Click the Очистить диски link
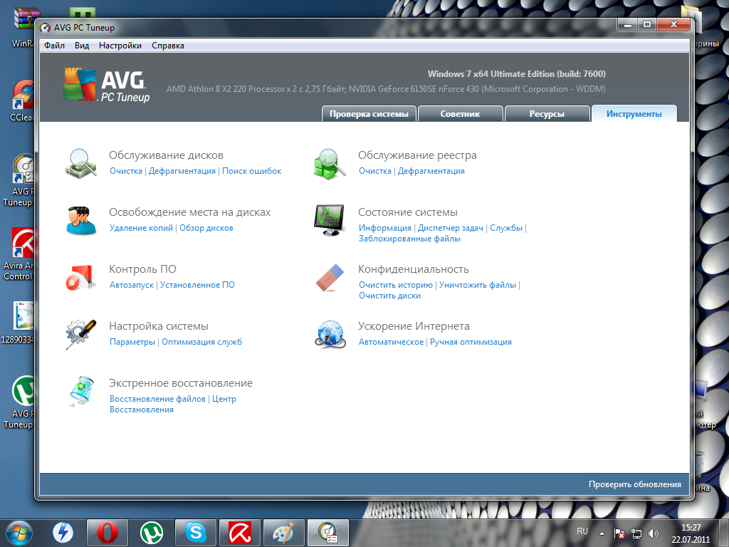This screenshot has height=547, width=729. point(389,296)
